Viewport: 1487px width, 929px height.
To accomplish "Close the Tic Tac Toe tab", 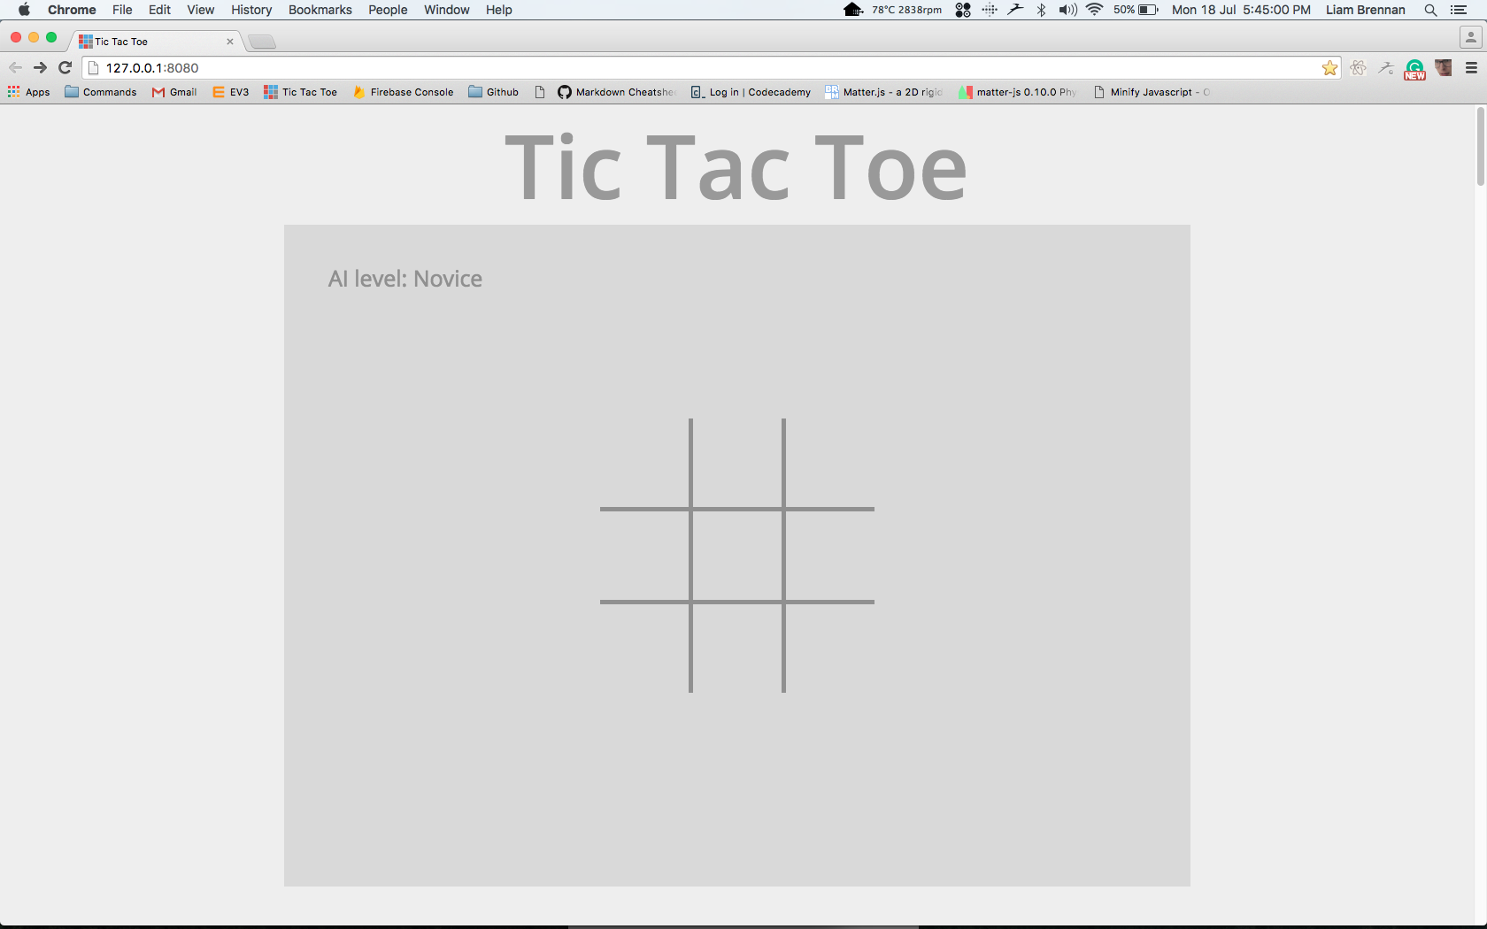I will 230,42.
